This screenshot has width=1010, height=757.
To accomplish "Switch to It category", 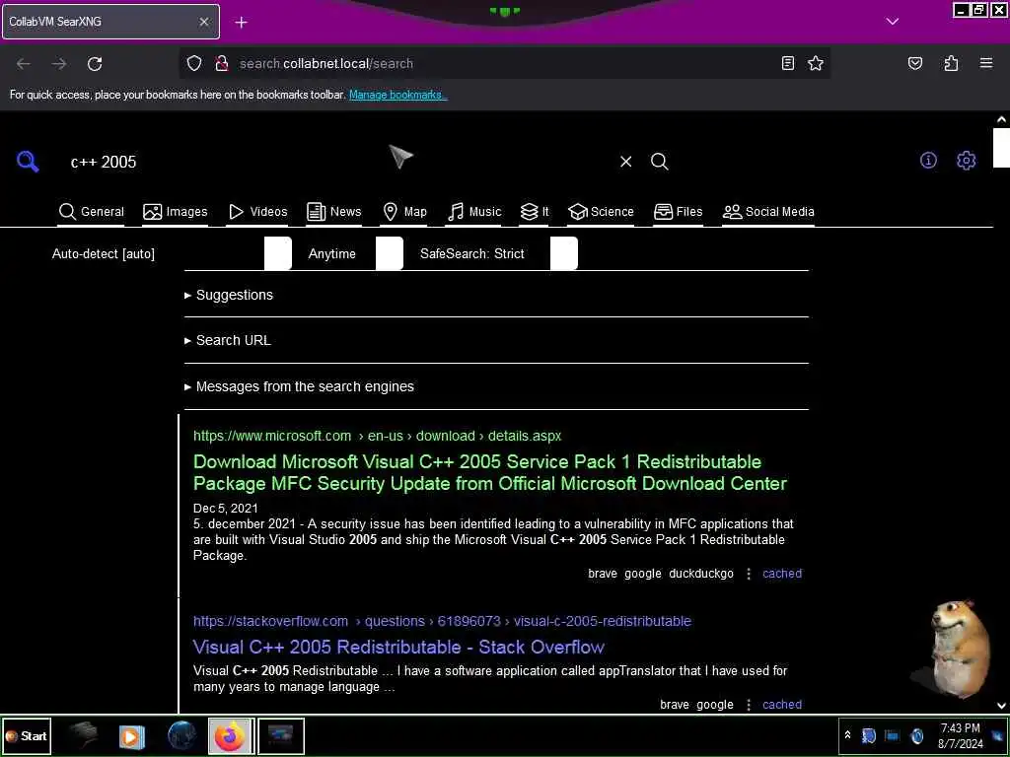I will pos(535,212).
